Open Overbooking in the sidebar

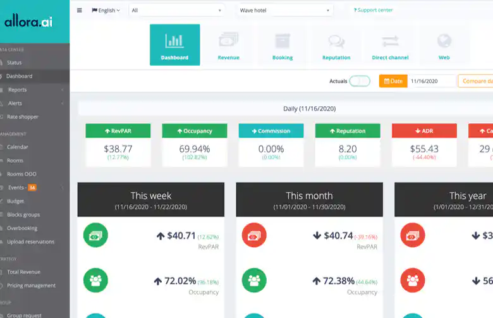pos(35,228)
